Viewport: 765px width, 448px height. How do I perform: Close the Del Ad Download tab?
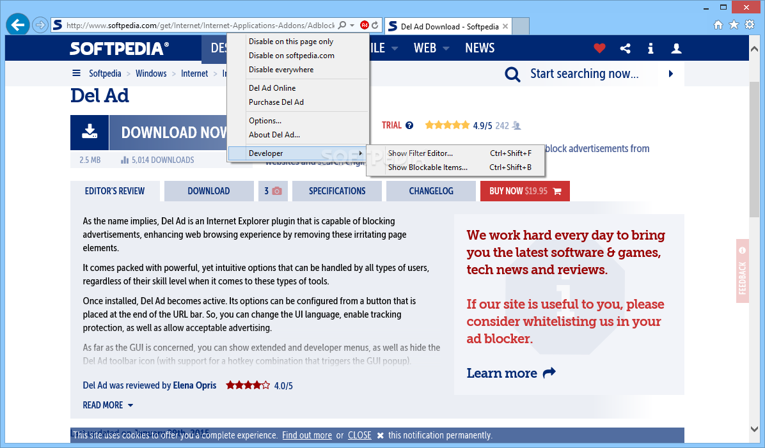pyautogui.click(x=505, y=26)
